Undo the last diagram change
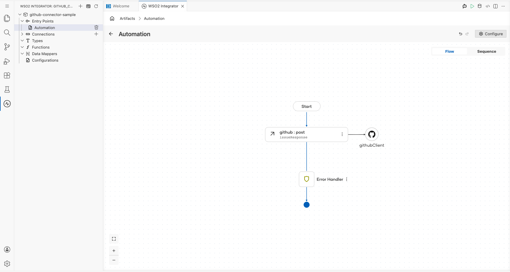Screen dimensions: 510x272 (x=460, y=34)
